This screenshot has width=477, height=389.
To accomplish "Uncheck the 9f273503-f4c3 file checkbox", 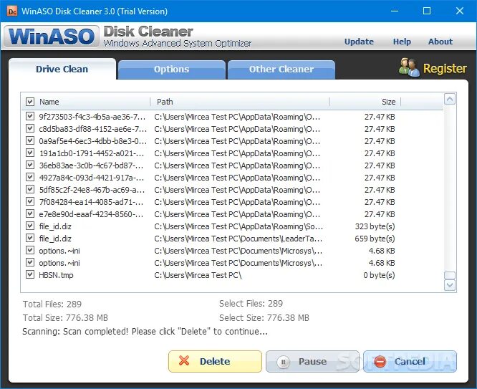I will 30,116.
